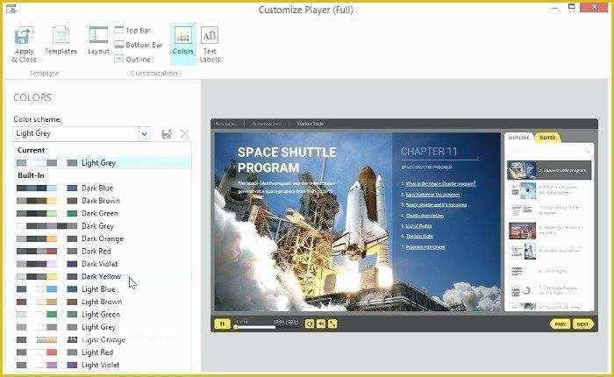Open the Layout settings
The height and width of the screenshot is (377, 614).
tap(98, 40)
